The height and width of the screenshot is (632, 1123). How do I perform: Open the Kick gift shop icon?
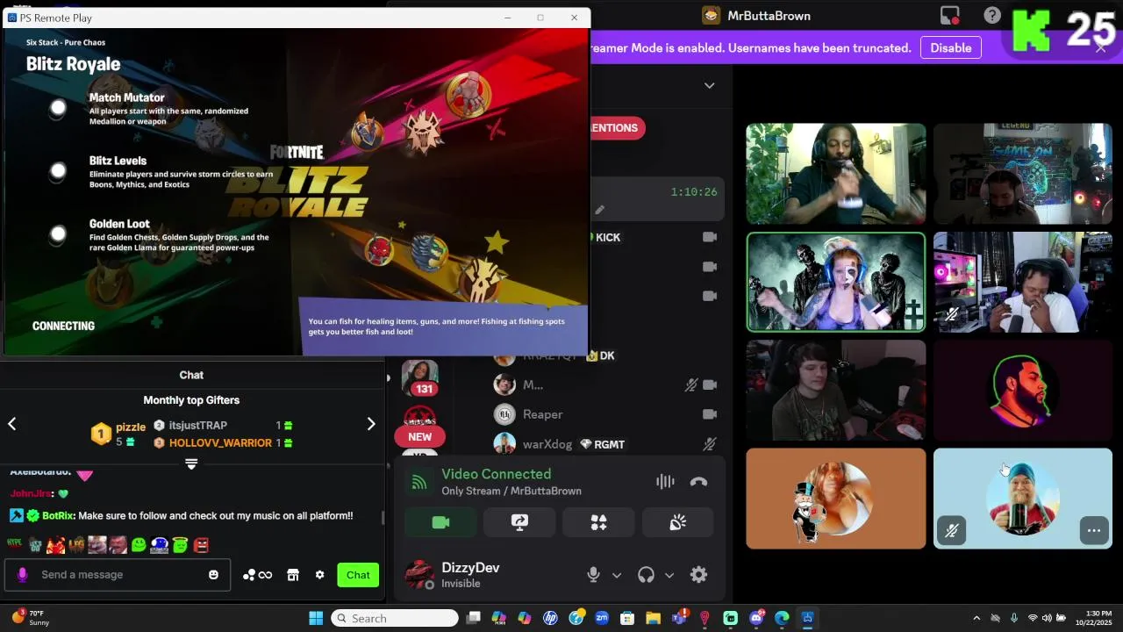(293, 575)
